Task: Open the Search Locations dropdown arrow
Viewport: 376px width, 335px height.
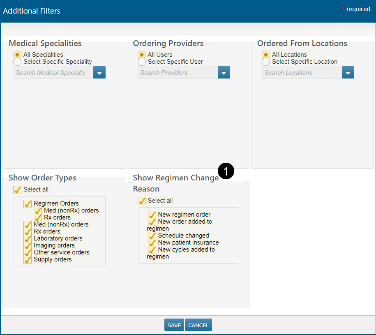Action: [348, 73]
